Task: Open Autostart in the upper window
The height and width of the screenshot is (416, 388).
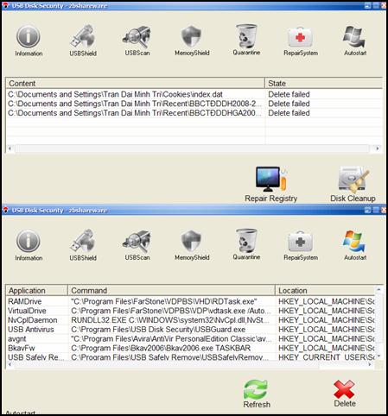Action: (x=355, y=41)
